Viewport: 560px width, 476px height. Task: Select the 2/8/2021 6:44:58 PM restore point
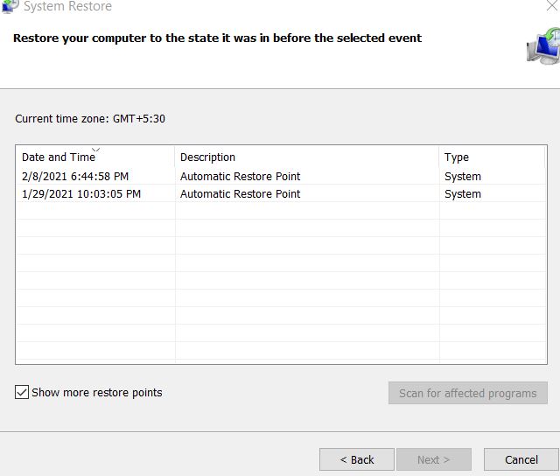281,176
